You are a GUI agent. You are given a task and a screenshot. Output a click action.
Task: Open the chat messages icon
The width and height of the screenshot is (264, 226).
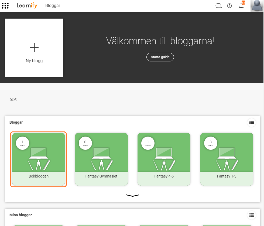(x=218, y=6)
